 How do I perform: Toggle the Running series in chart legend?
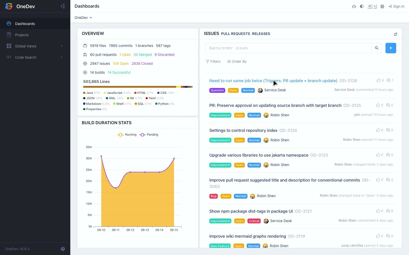[x=127, y=135]
